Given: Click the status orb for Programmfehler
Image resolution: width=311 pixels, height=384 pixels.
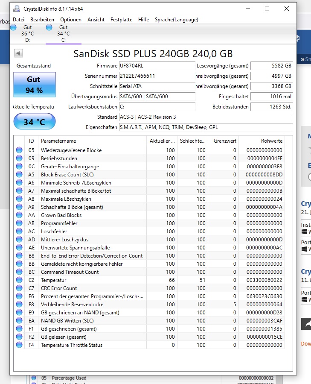Looking at the screenshot, I should tap(19, 223).
